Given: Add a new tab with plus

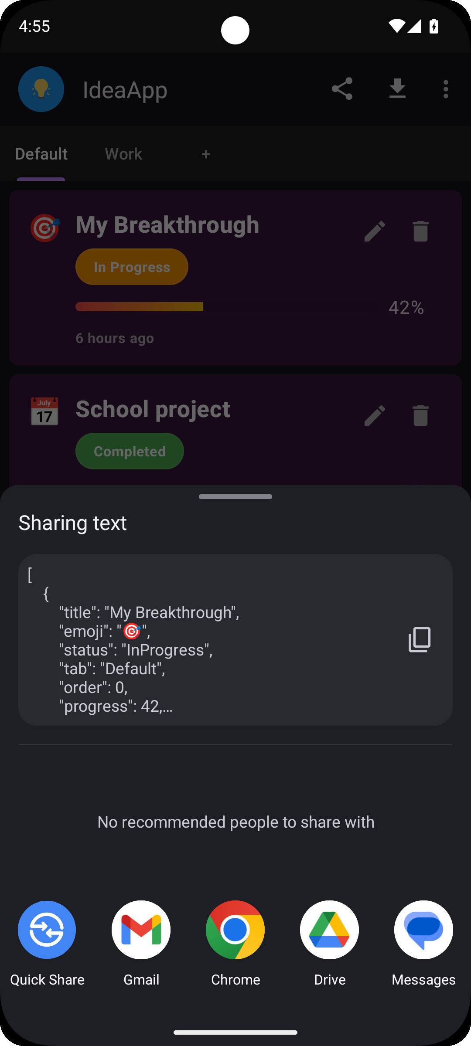Looking at the screenshot, I should 206,154.
